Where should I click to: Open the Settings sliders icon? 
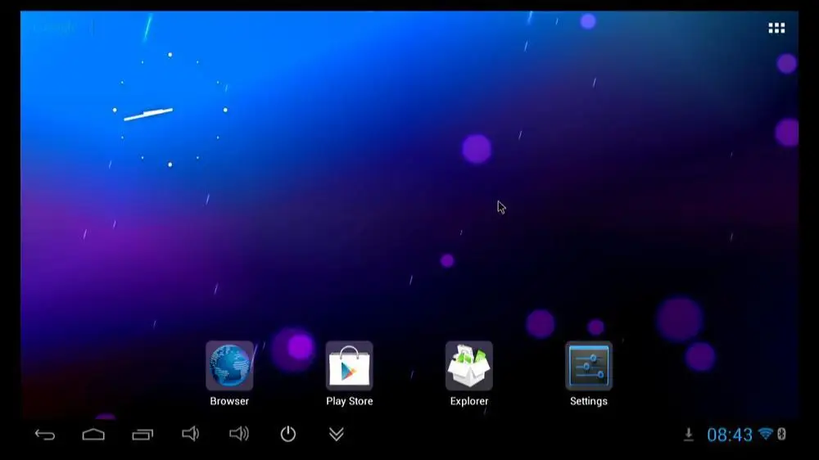(x=589, y=366)
